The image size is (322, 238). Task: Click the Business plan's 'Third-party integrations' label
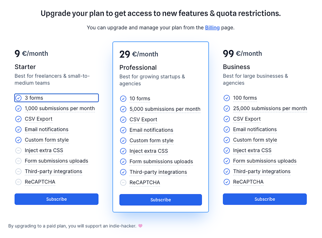click(x=261, y=172)
